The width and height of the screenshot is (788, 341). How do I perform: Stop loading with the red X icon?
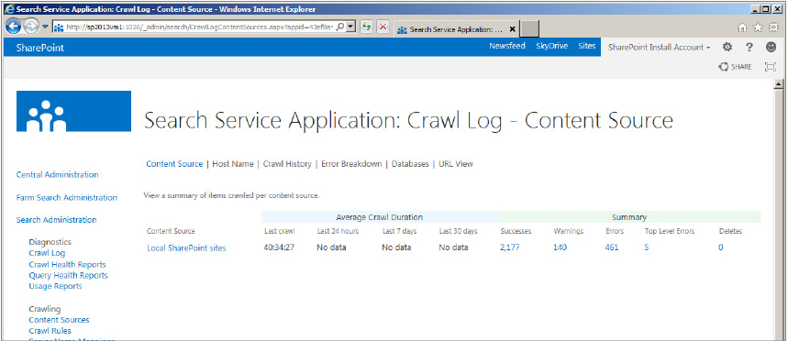click(x=383, y=27)
